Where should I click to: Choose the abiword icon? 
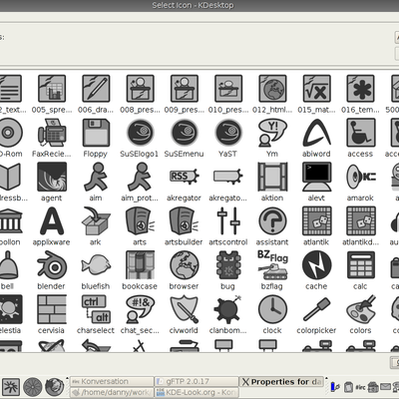click(316, 133)
